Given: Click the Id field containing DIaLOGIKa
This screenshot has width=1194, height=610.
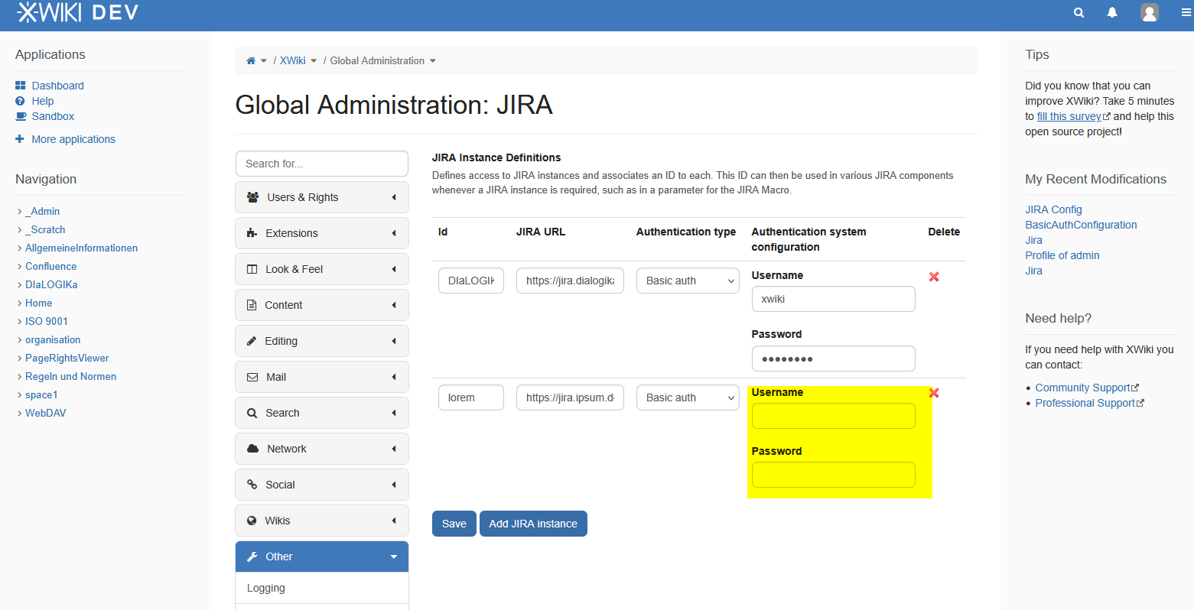Looking at the screenshot, I should 471,281.
